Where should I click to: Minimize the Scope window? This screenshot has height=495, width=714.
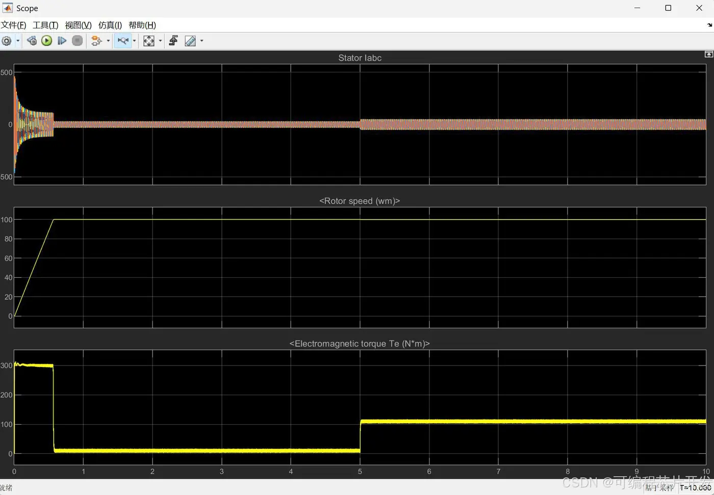(x=637, y=8)
